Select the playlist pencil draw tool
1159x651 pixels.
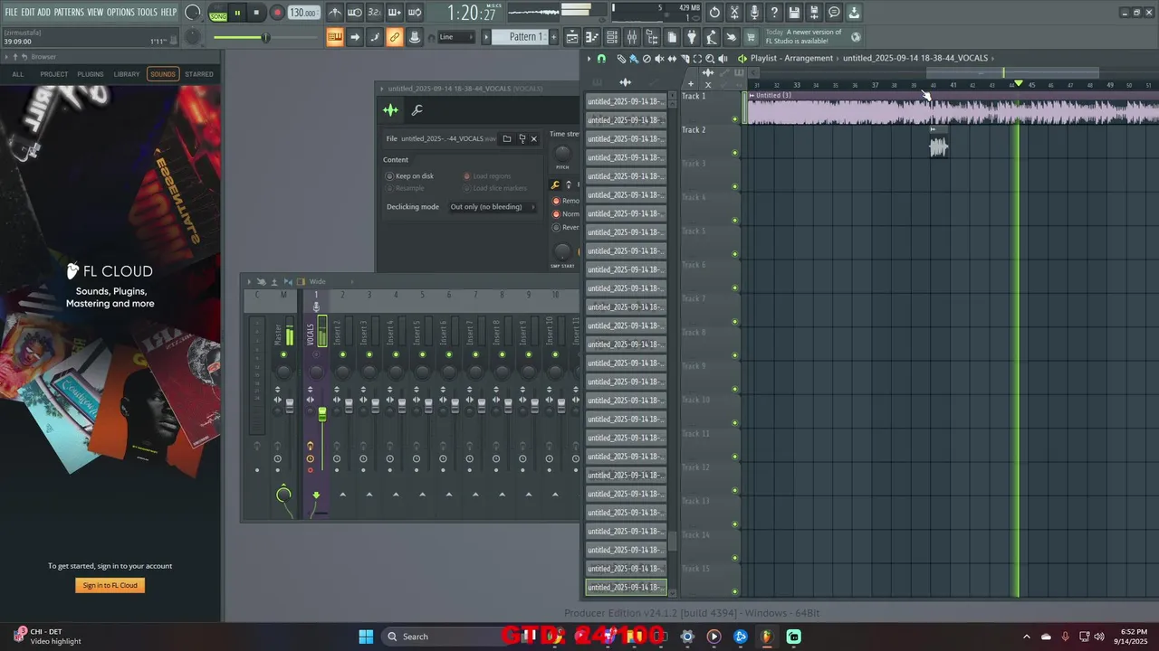pyautogui.click(x=621, y=59)
